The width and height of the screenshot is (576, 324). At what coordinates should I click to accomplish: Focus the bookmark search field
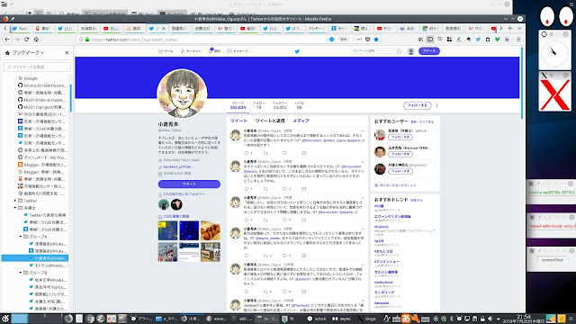(x=37, y=67)
